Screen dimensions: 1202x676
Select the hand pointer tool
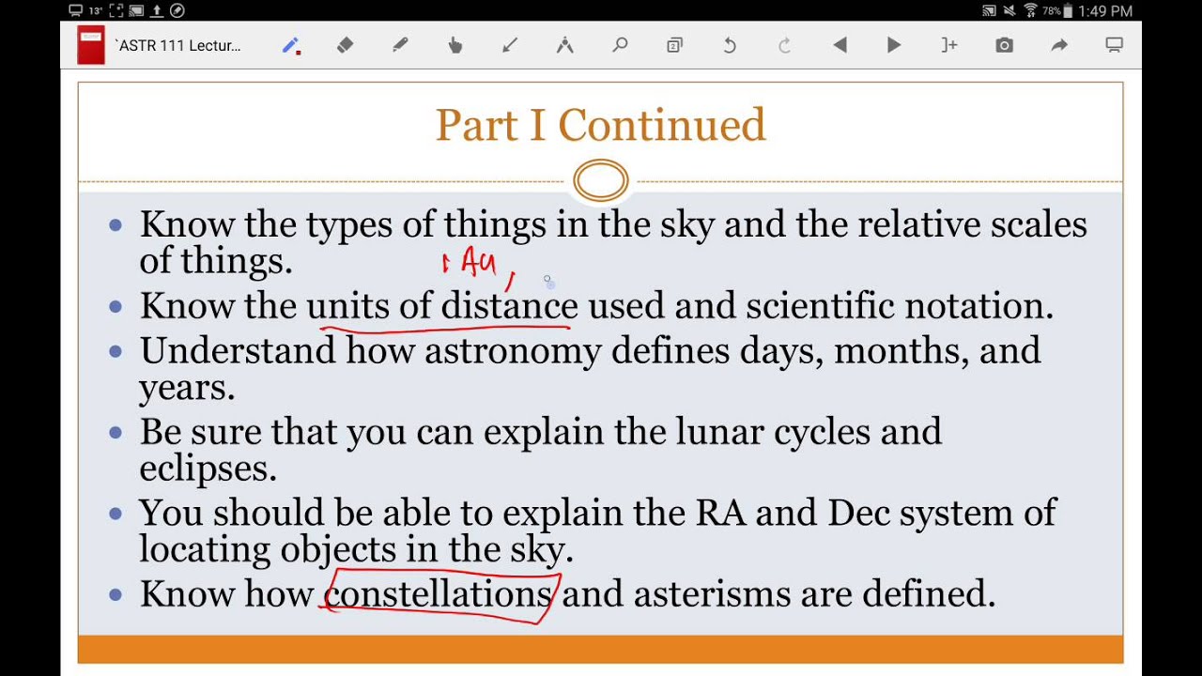455,45
